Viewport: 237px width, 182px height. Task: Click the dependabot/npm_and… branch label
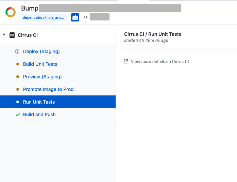click(x=44, y=18)
